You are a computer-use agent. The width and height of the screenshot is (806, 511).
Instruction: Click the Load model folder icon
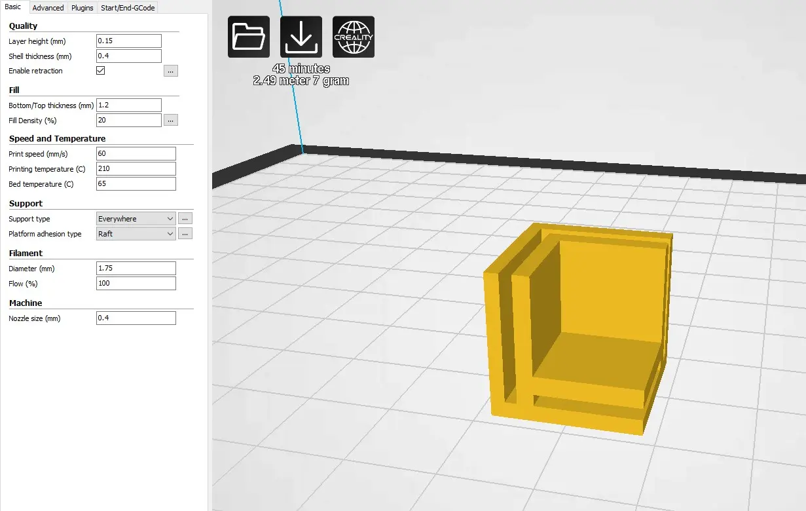(x=249, y=37)
